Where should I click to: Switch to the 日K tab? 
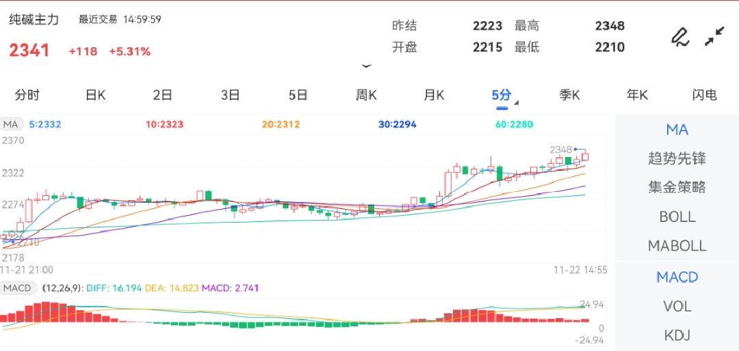(95, 95)
